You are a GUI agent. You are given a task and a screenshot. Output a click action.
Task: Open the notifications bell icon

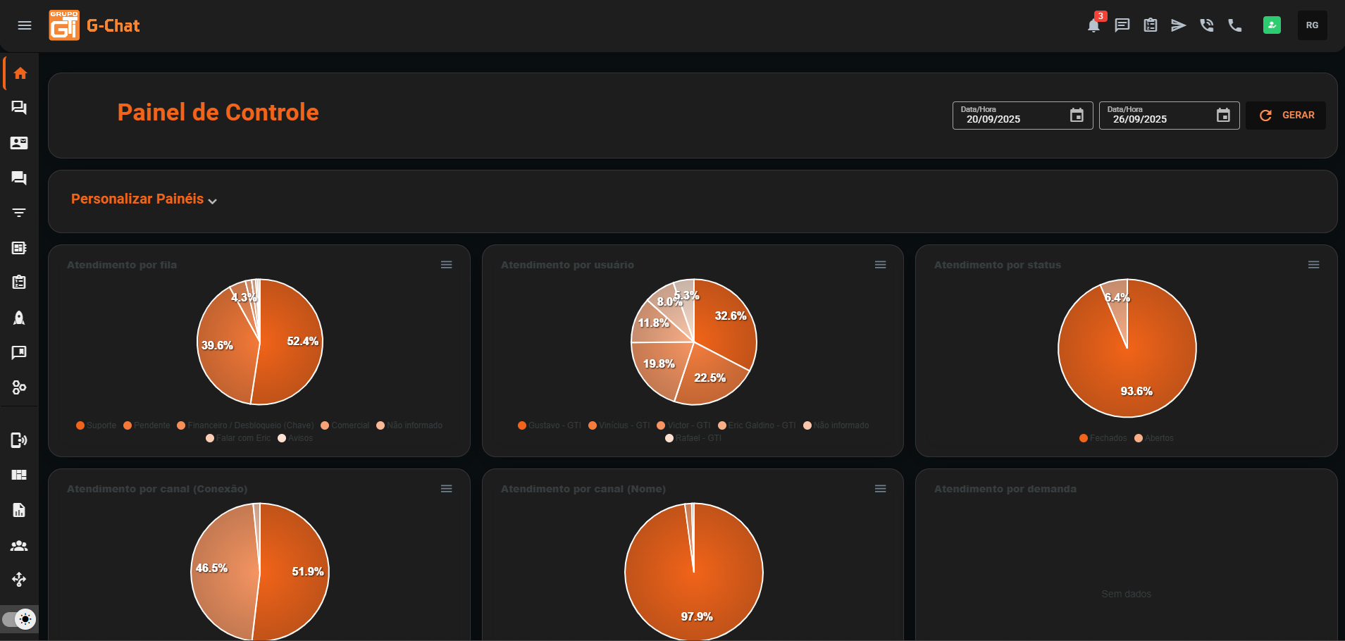pyautogui.click(x=1093, y=26)
